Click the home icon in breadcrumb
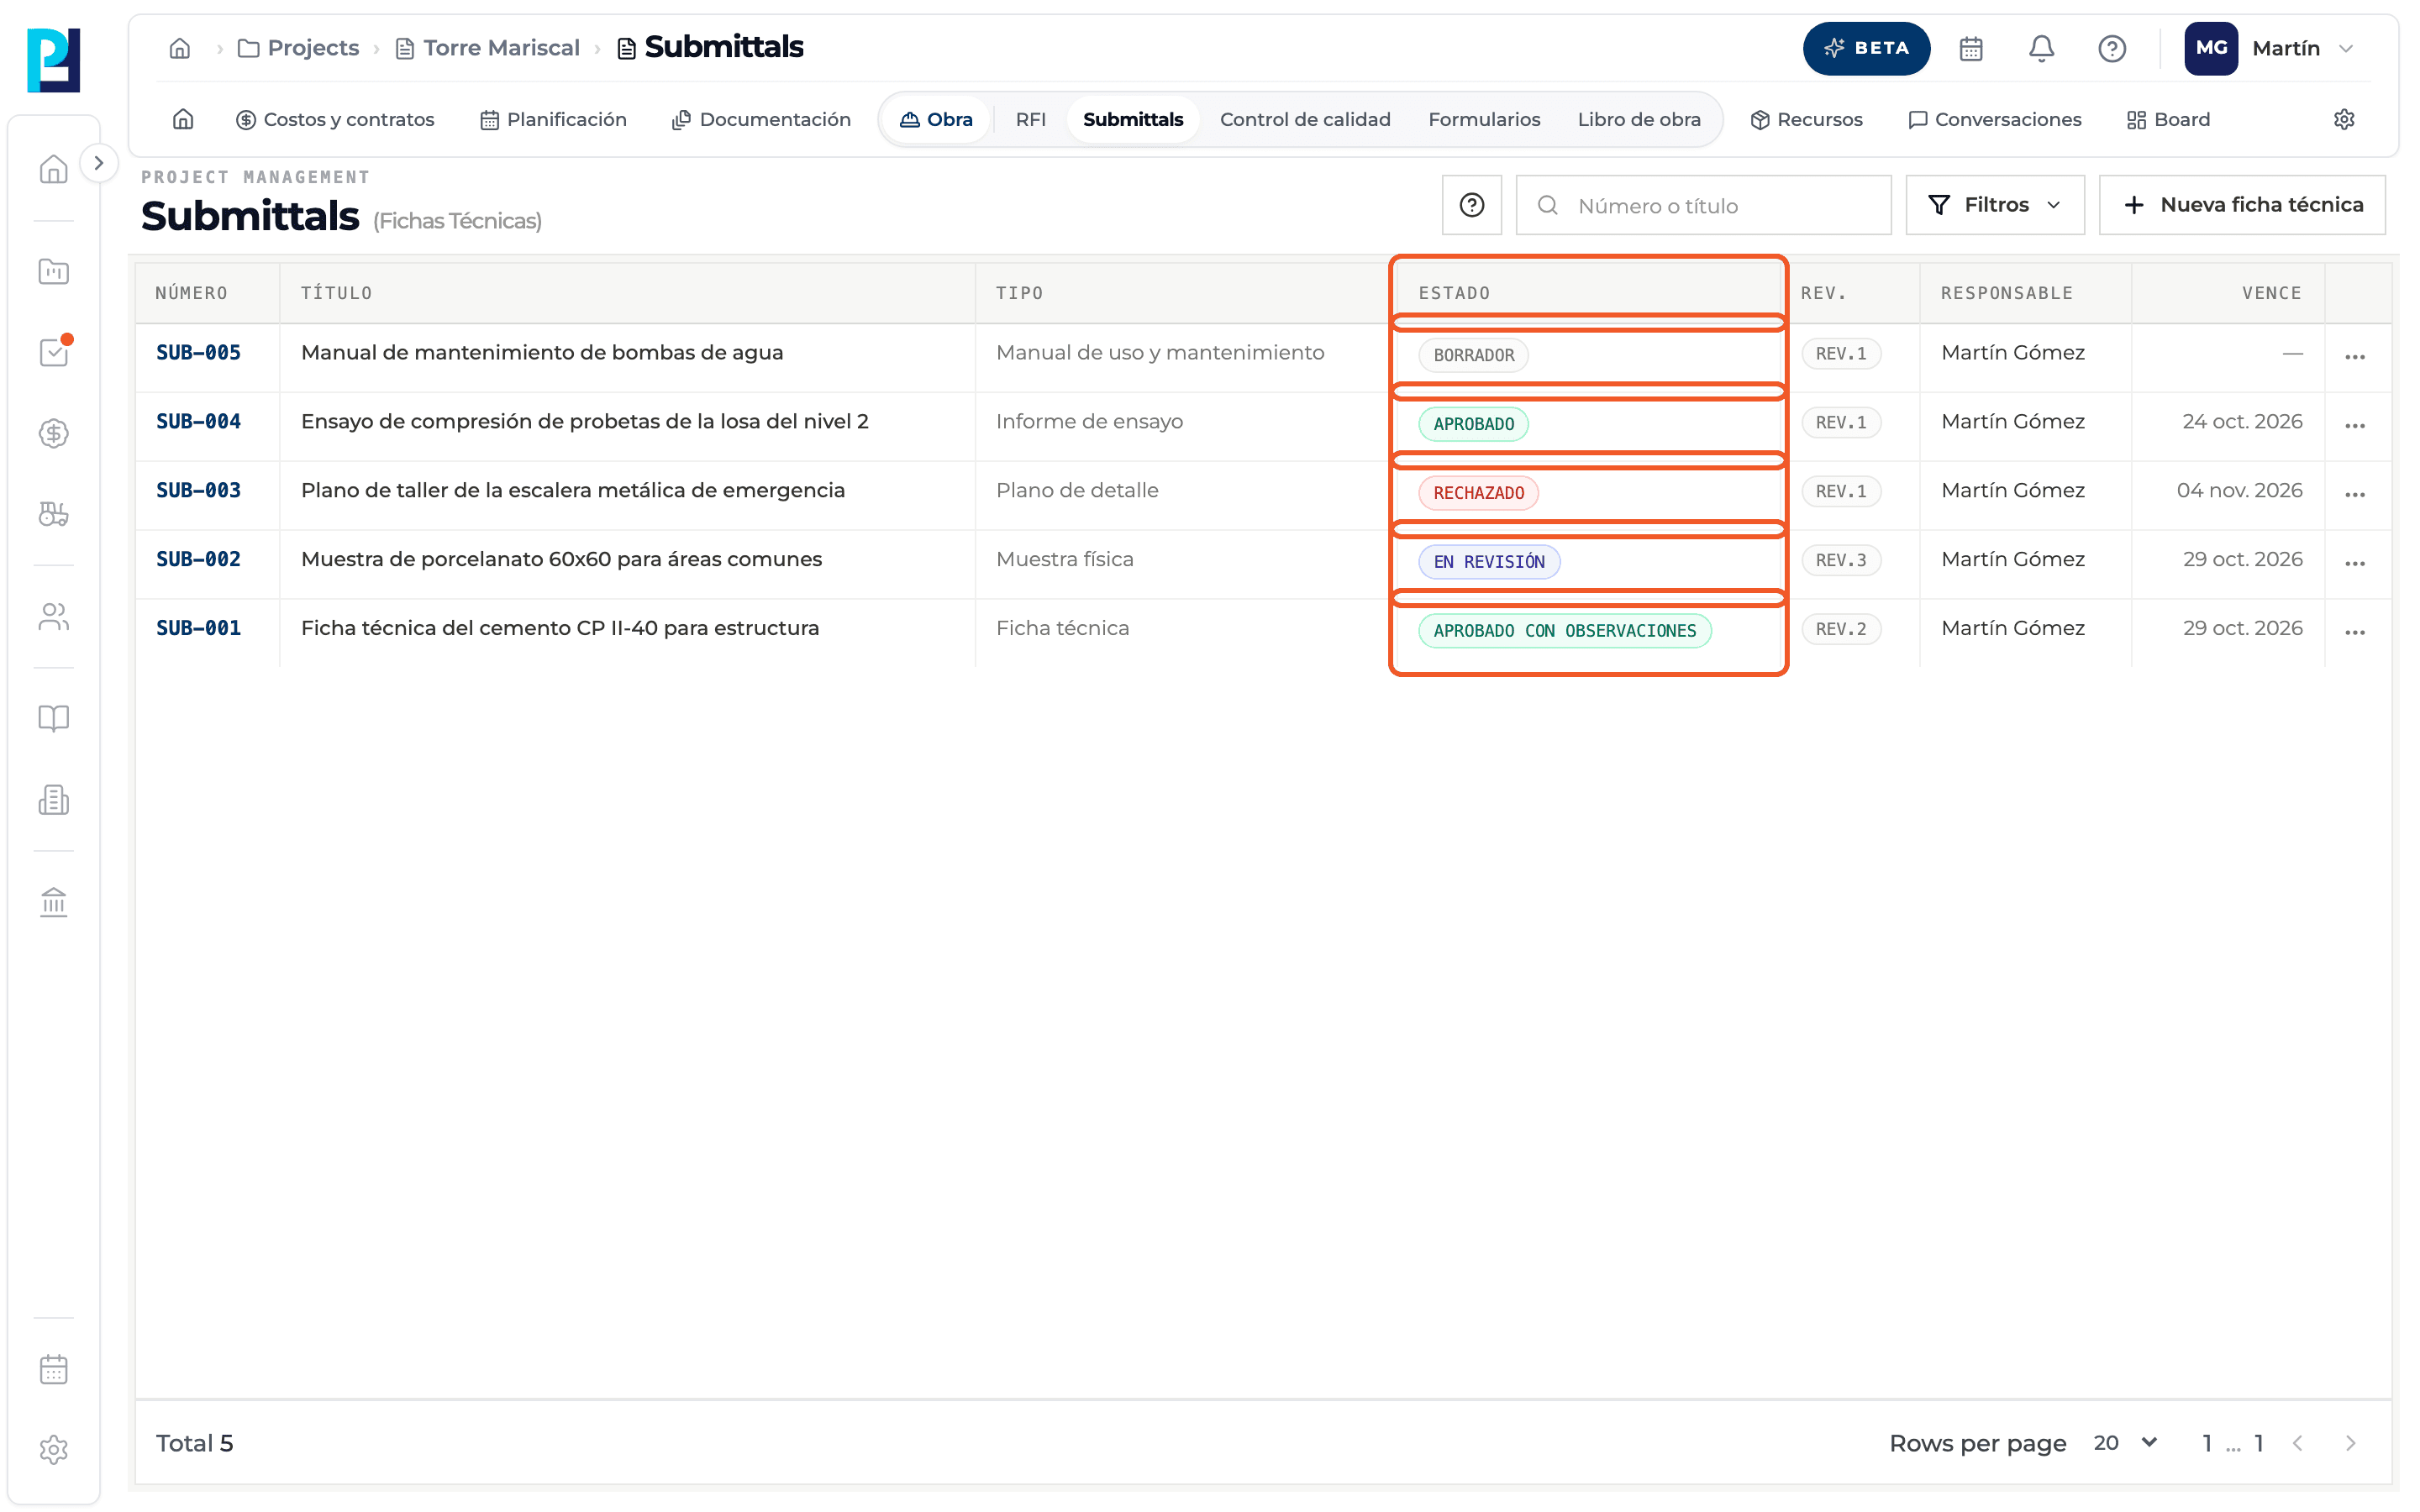Image resolution: width=2420 pixels, height=1512 pixels. pos(179,48)
